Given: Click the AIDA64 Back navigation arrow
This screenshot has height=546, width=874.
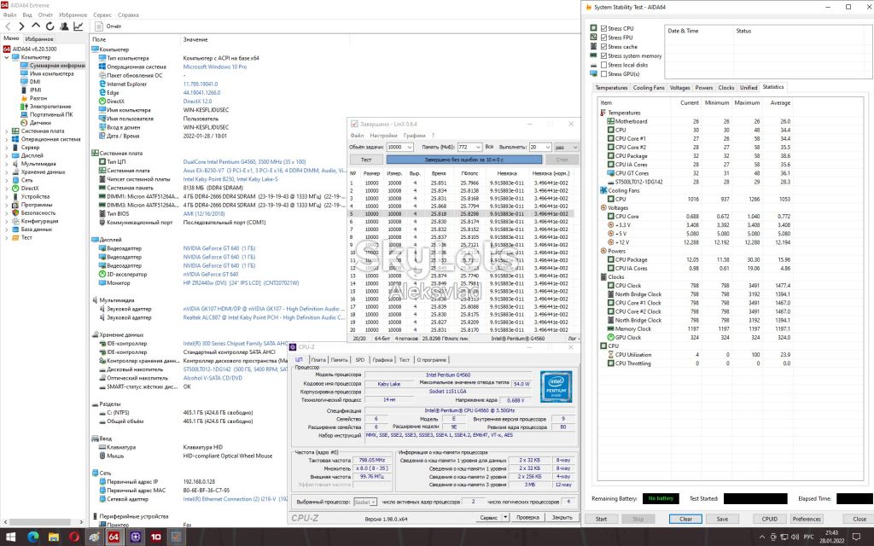Looking at the screenshot, I should pyautogui.click(x=8, y=26).
